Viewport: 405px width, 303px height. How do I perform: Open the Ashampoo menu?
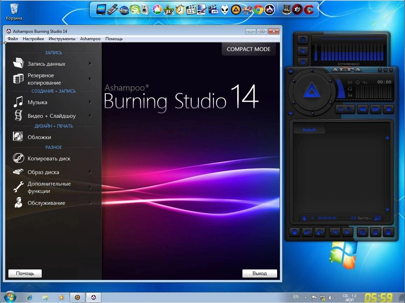(90, 39)
